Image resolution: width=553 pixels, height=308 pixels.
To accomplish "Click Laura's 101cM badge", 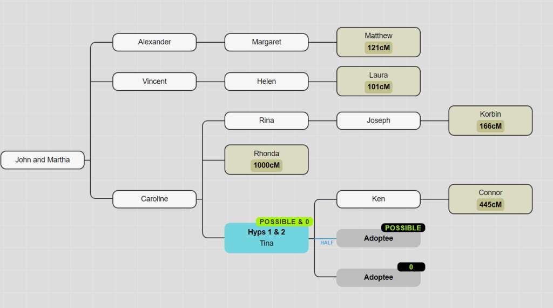I will click(378, 87).
